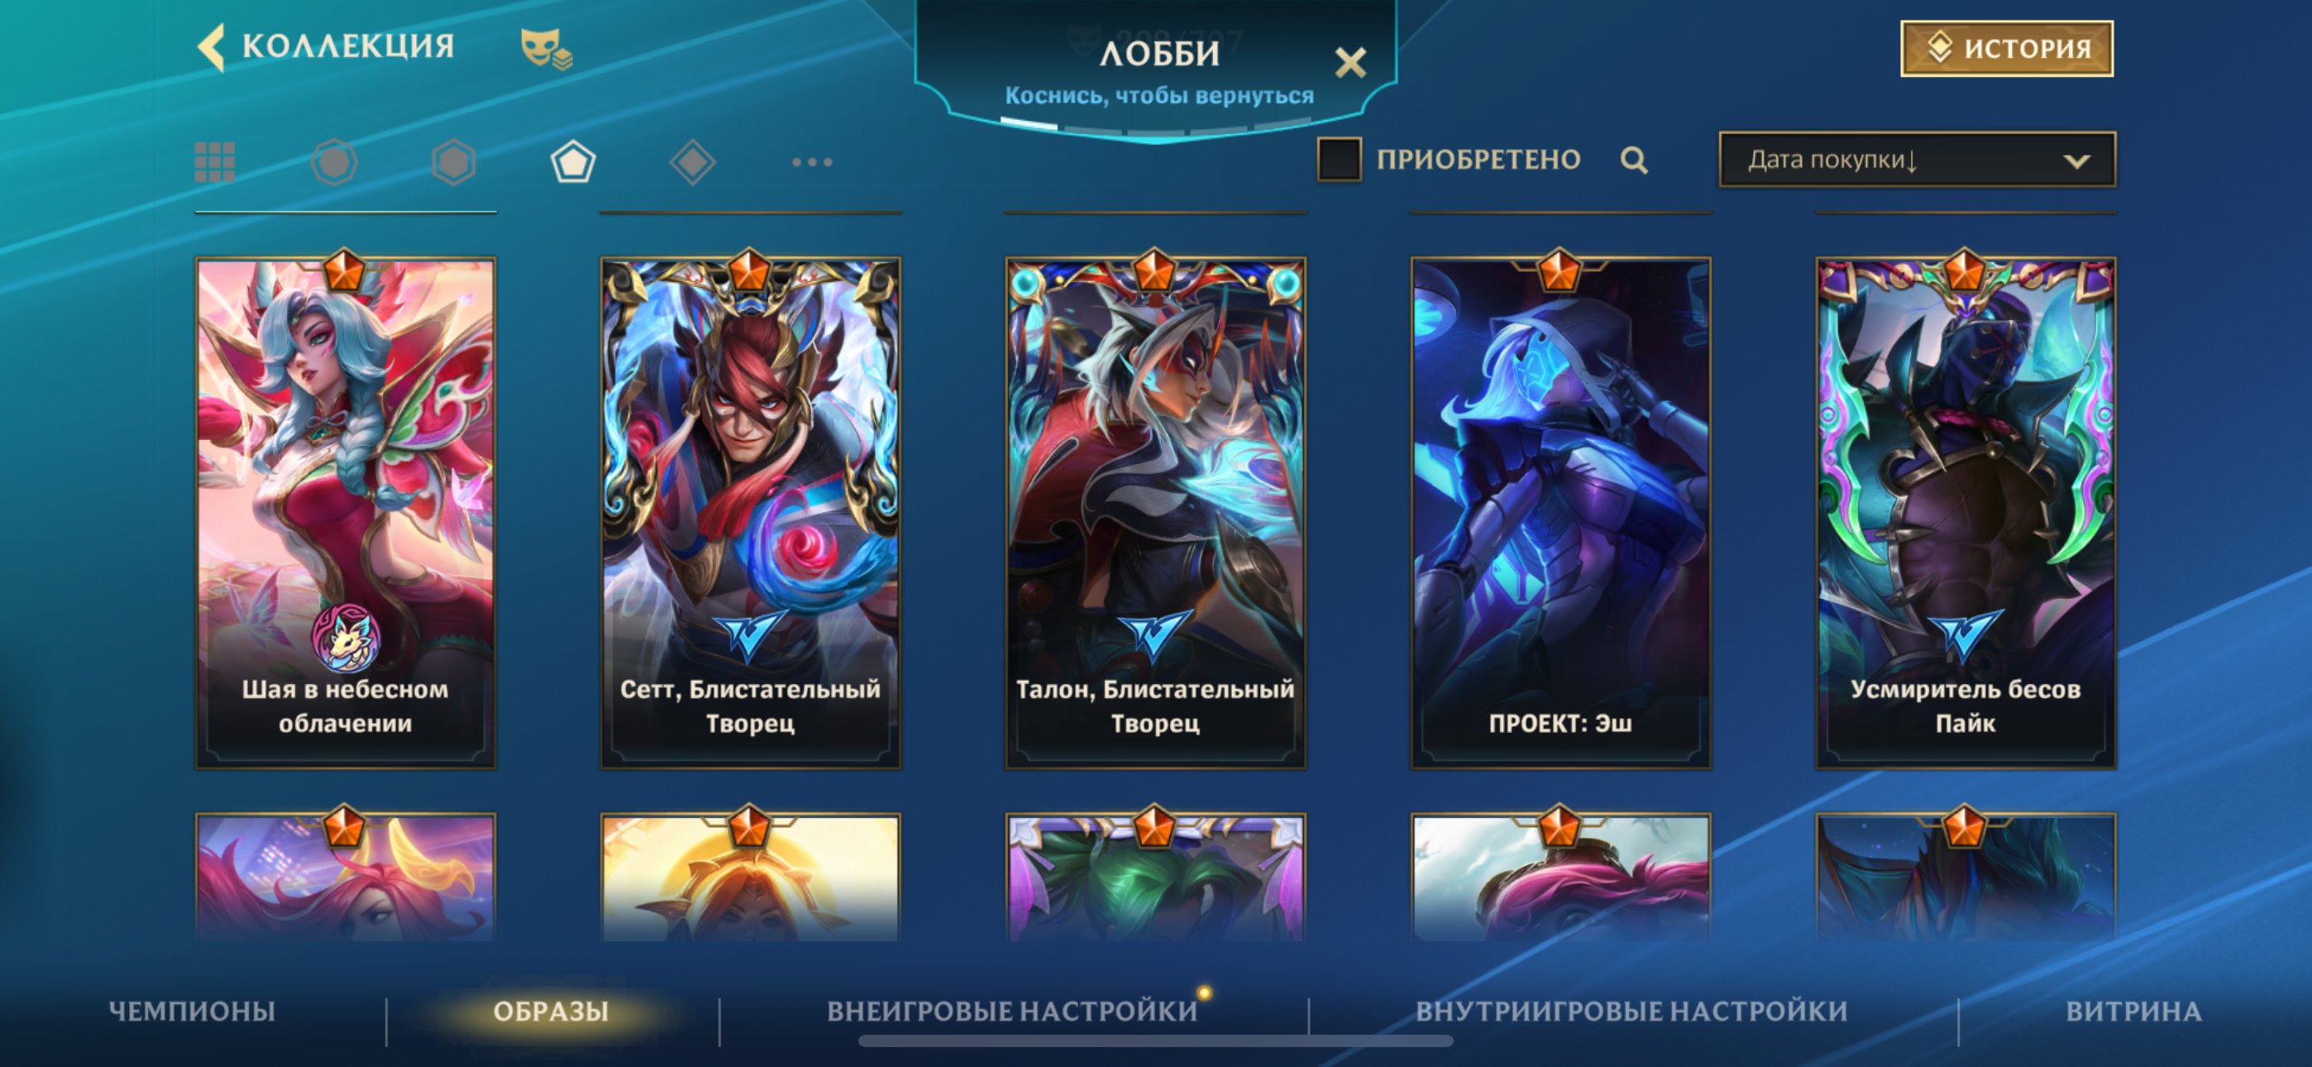The height and width of the screenshot is (1067, 2312).
Task: Open the История button
Action: [x=2006, y=48]
